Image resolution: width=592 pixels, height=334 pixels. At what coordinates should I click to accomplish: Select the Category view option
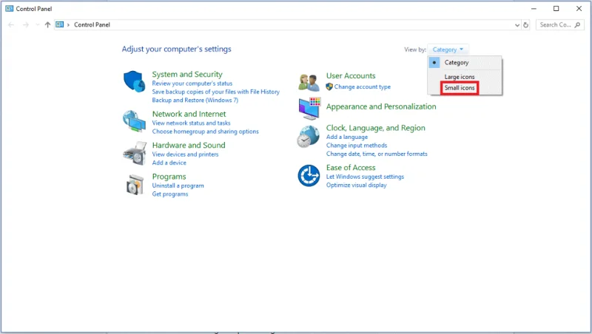[x=457, y=63]
